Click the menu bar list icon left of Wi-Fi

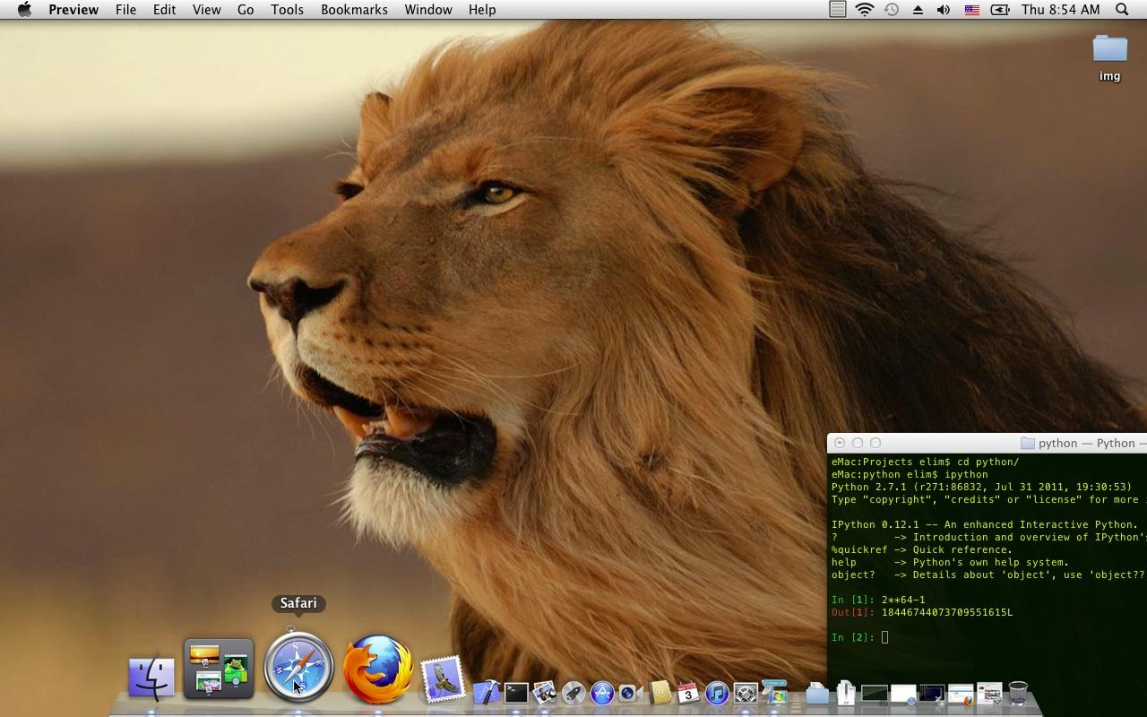click(x=837, y=10)
